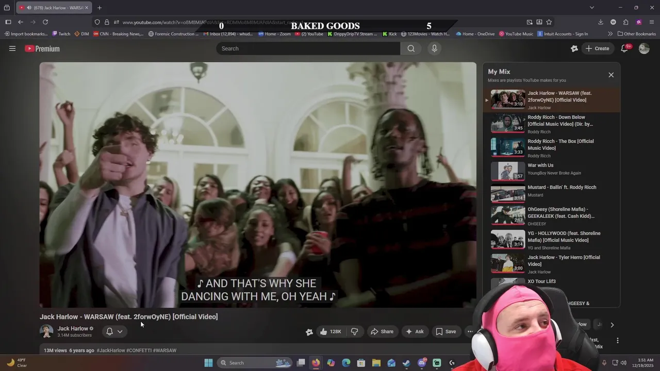Open browser downloads panel
The image size is (660, 371).
point(601,22)
